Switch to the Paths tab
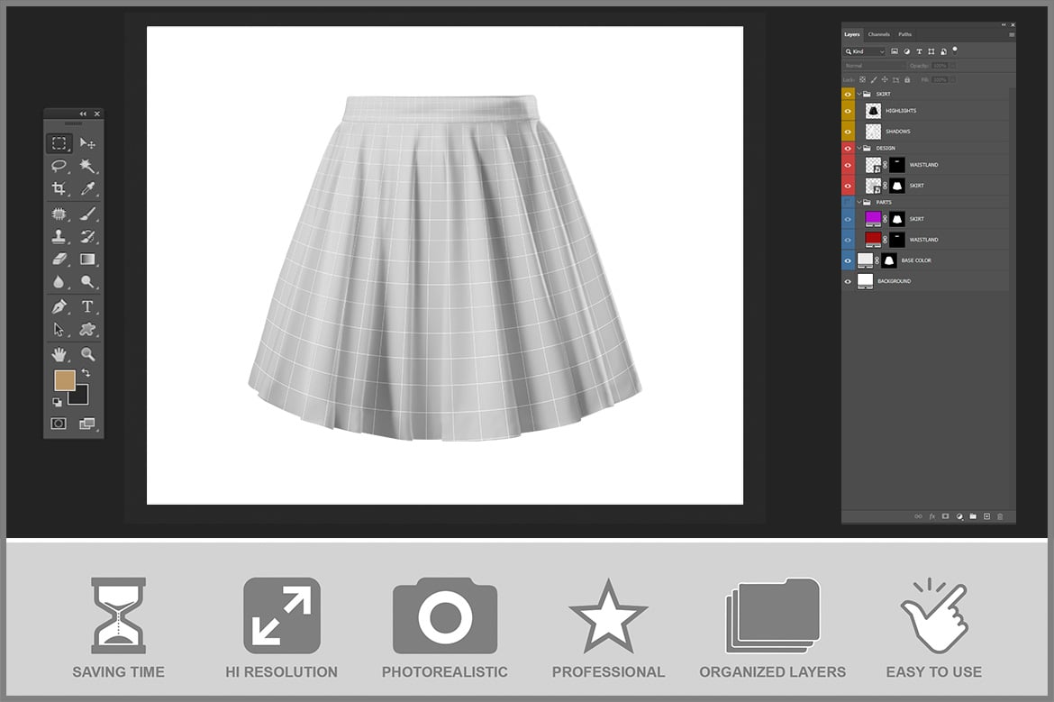This screenshot has height=702, width=1054. 904,34
